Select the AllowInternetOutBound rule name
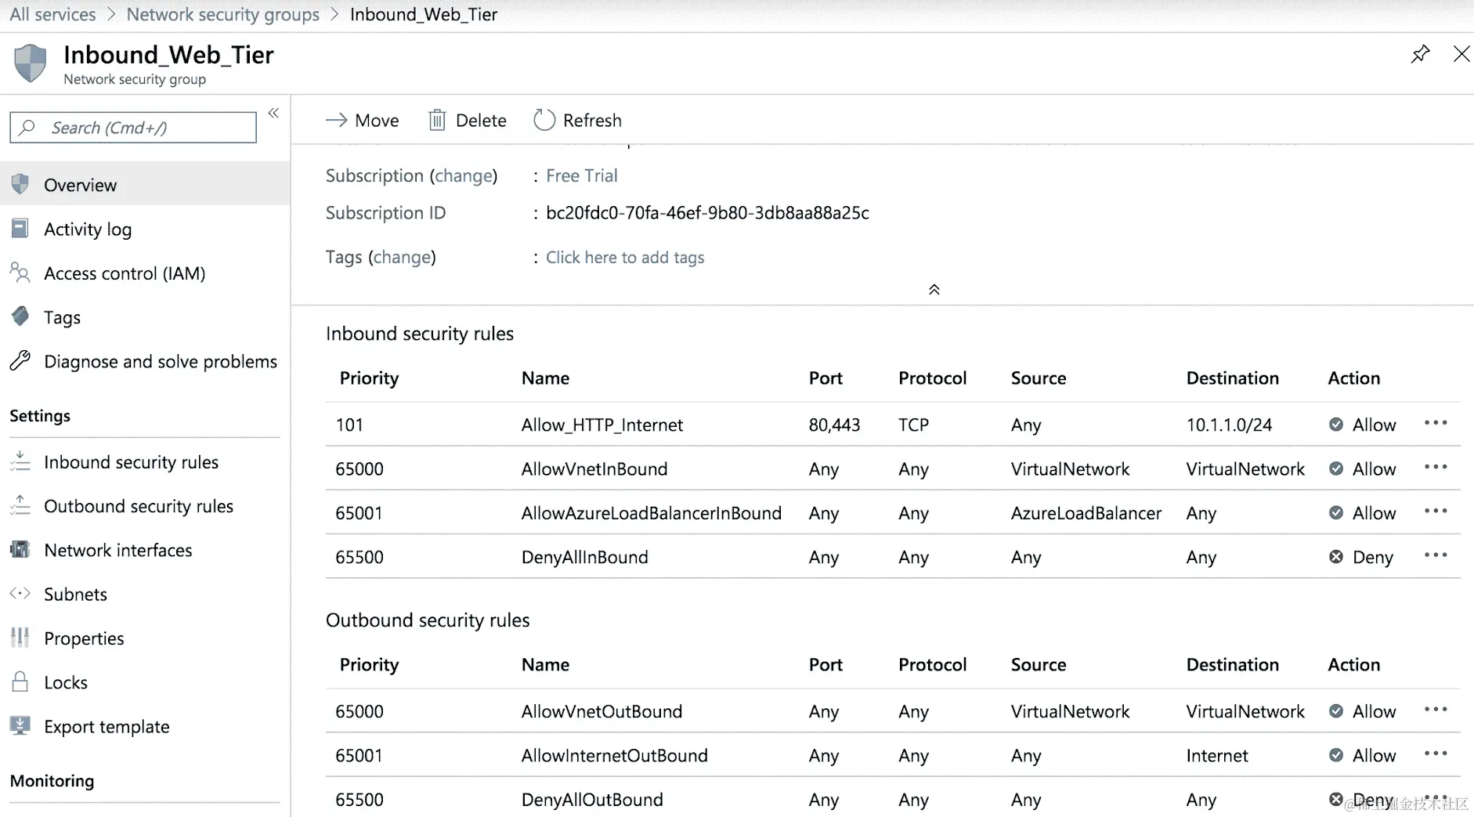 tap(615, 755)
